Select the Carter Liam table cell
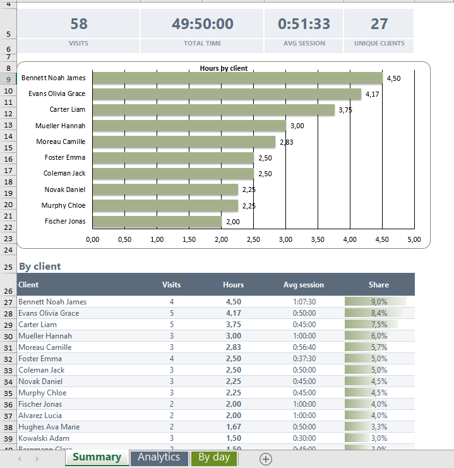This screenshot has width=454, height=468. (79, 325)
